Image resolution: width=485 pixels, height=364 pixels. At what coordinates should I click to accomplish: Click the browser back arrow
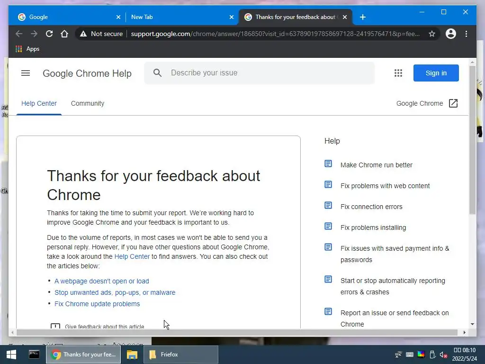(19, 34)
